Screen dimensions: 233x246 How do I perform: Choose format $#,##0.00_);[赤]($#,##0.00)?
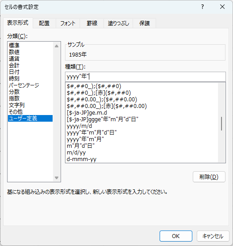[x=142, y=106]
